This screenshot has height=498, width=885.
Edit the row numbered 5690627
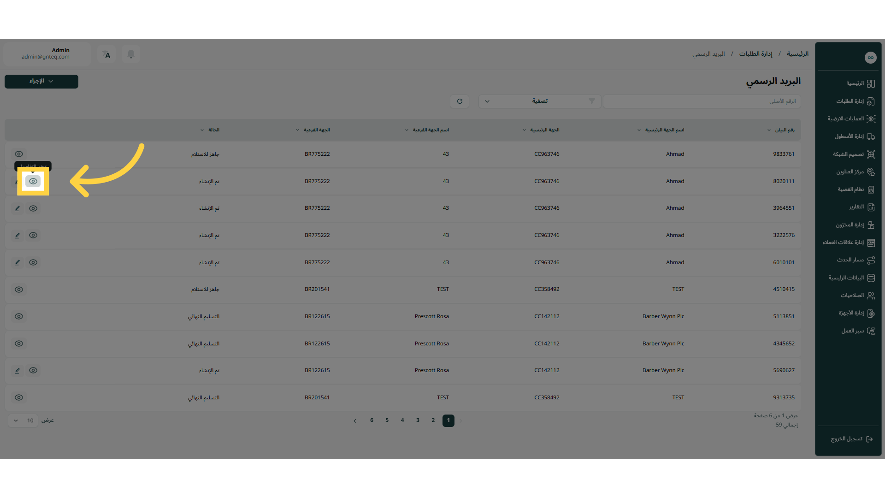coord(18,370)
